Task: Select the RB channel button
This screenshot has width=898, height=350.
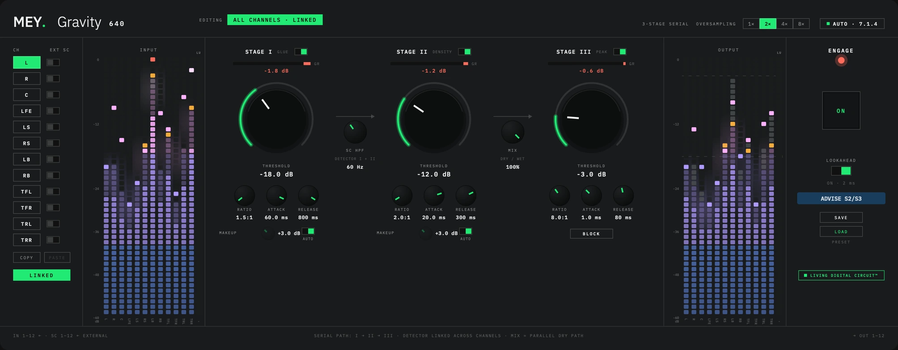Action: pos(27,175)
